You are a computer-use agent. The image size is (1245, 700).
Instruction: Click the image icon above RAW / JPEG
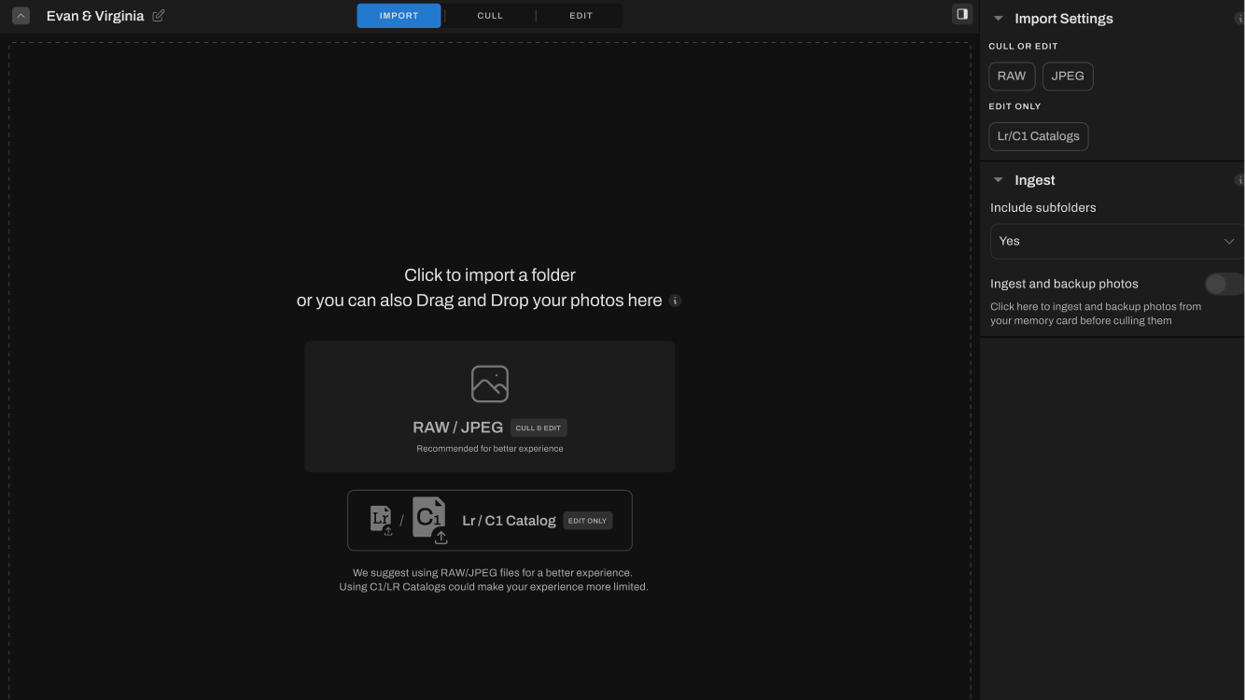[489, 384]
